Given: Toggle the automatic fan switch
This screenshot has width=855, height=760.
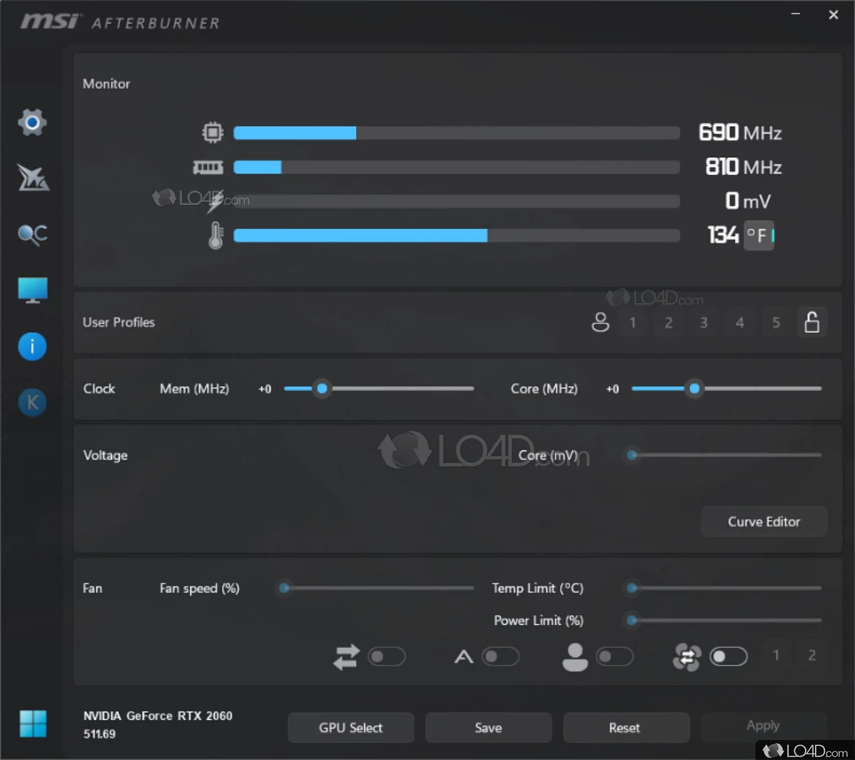Looking at the screenshot, I should pyautogui.click(x=501, y=656).
